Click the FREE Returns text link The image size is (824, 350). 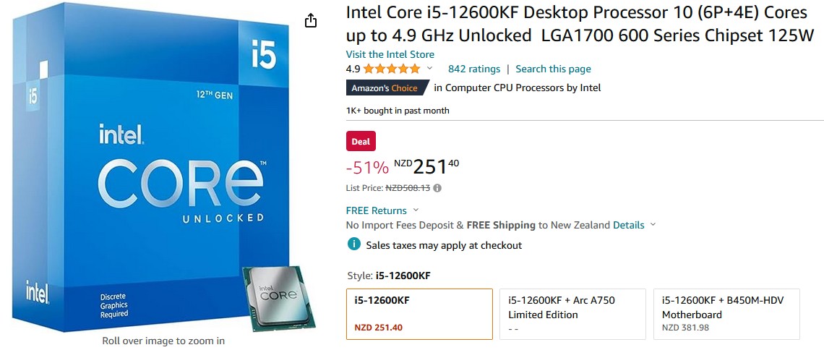pyautogui.click(x=376, y=210)
